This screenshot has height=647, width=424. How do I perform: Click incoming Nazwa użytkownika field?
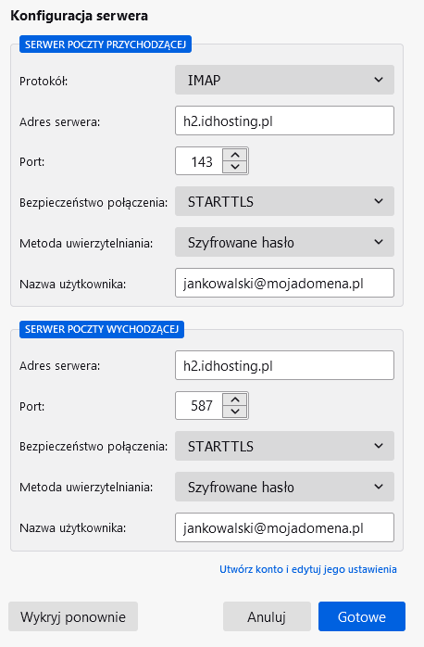pyautogui.click(x=284, y=283)
